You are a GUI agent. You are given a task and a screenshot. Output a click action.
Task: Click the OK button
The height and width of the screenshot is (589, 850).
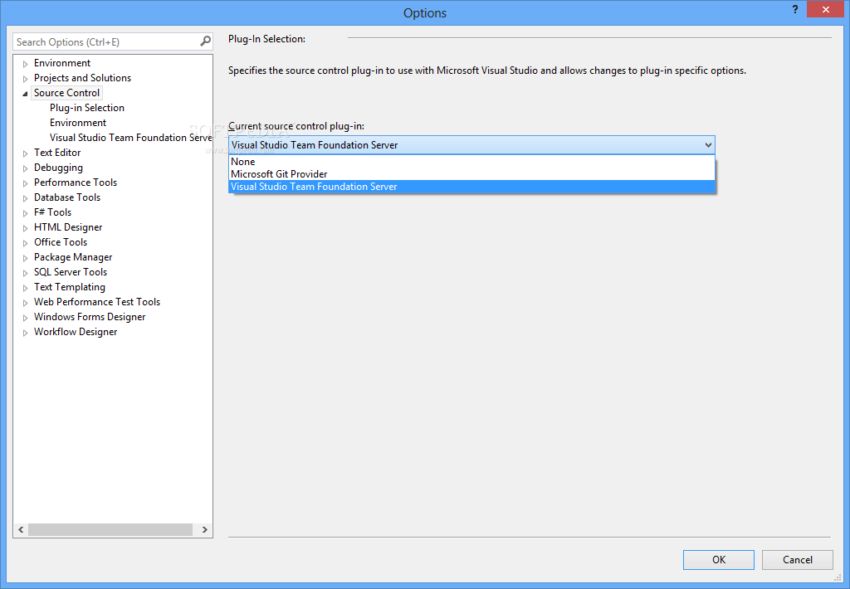718,560
